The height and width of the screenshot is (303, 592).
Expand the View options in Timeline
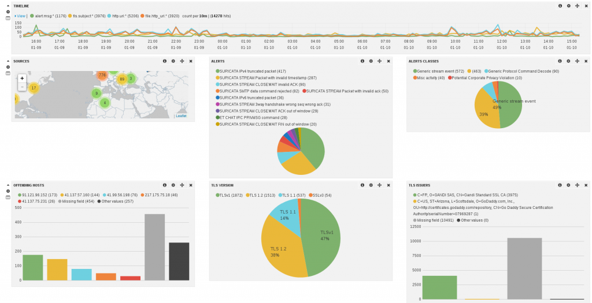(x=20, y=16)
